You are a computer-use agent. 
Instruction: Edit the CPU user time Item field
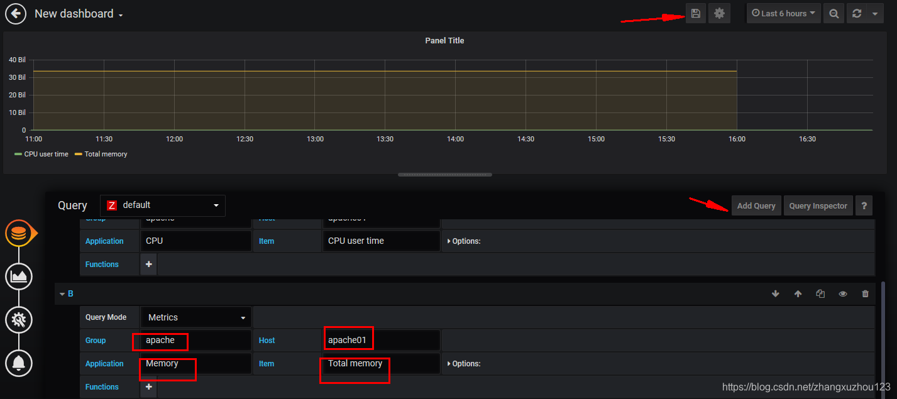coord(381,241)
